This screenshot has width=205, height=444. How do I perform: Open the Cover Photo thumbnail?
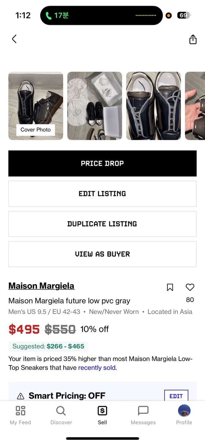[36, 106]
